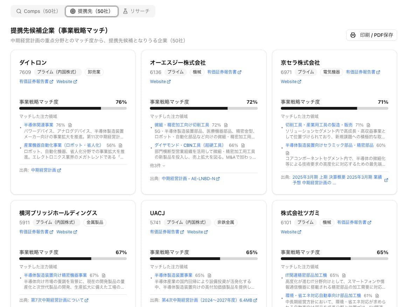Open 半導体製造装置向けセラミック部品・精密部品 link
This screenshot has width=409, height=307.
(330, 145)
